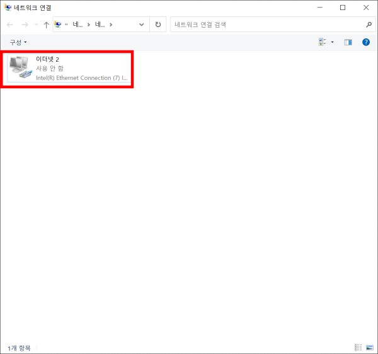Open Help with the question mark
Viewport: 378px width, 354px height.
(x=366, y=42)
